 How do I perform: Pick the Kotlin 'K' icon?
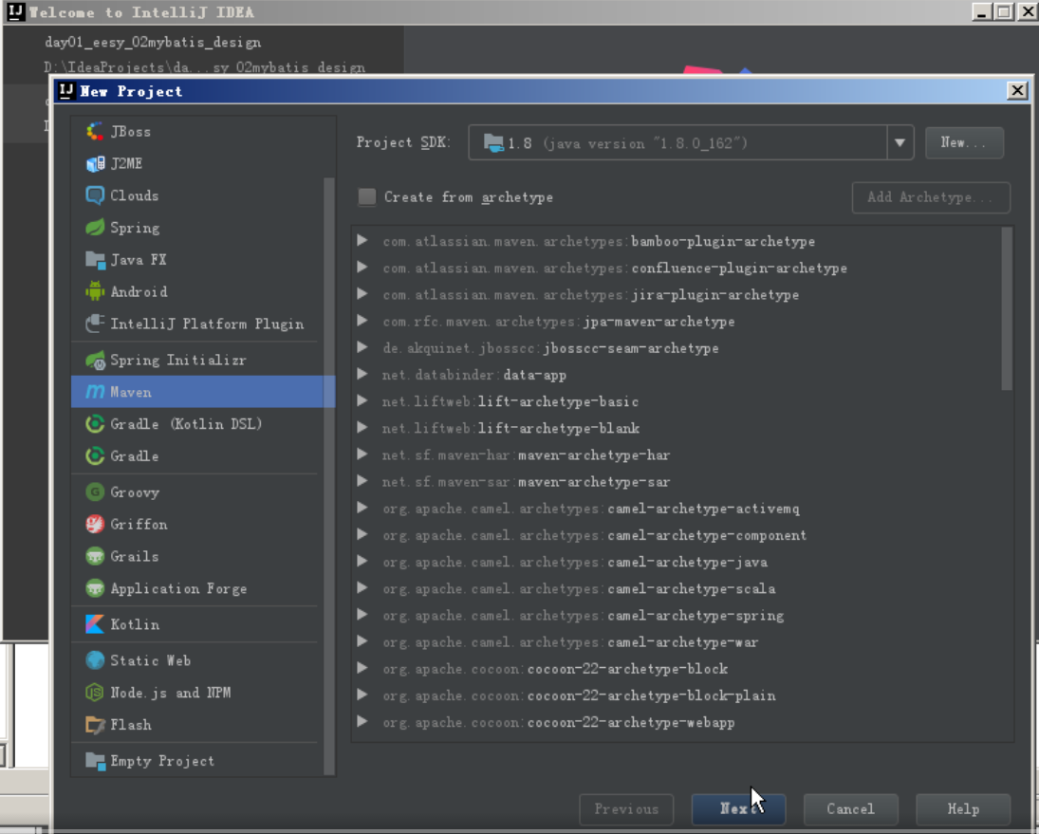(x=95, y=624)
